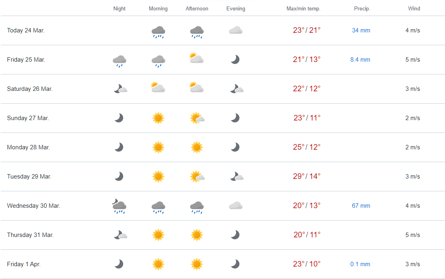Image resolution: width=445 pixels, height=279 pixels.
Task: Open the Wednesday 30 Mar. row
Action: pos(222,206)
